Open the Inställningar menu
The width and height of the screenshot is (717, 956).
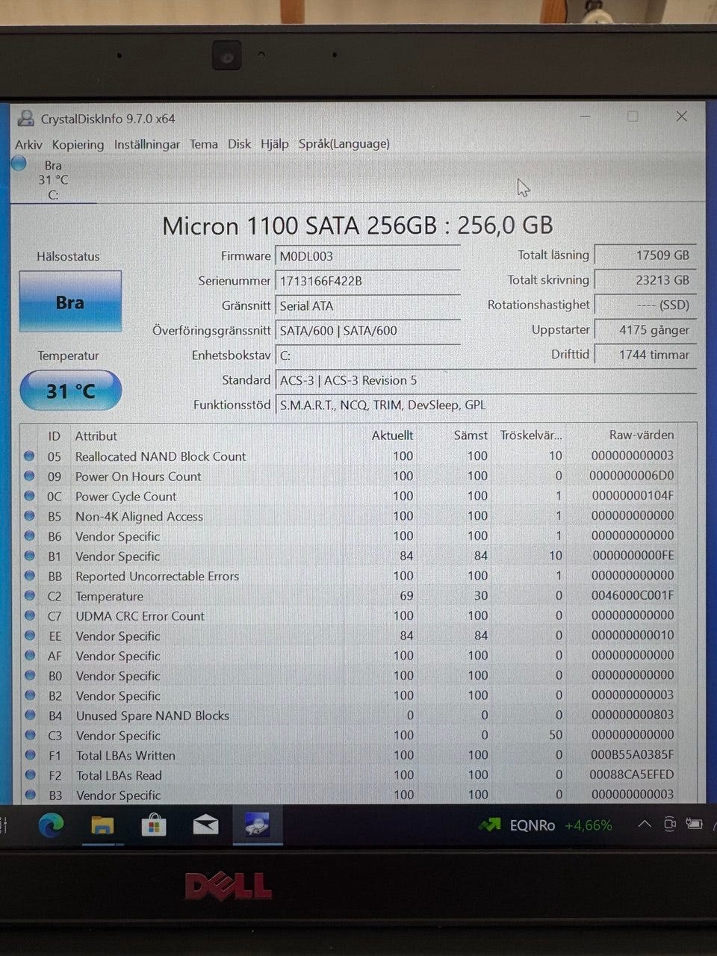pyautogui.click(x=146, y=144)
